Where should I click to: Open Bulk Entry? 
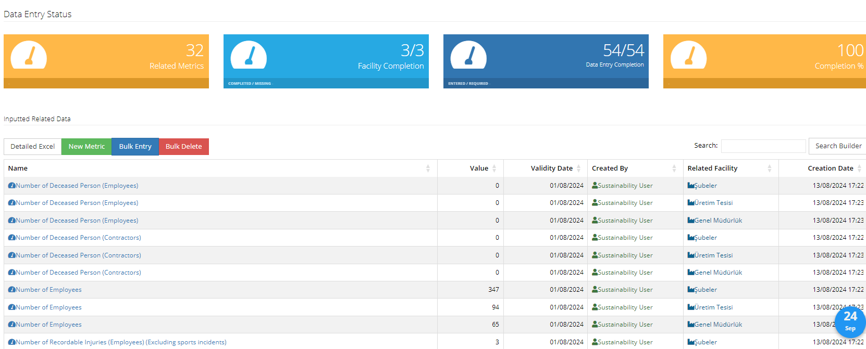point(135,147)
